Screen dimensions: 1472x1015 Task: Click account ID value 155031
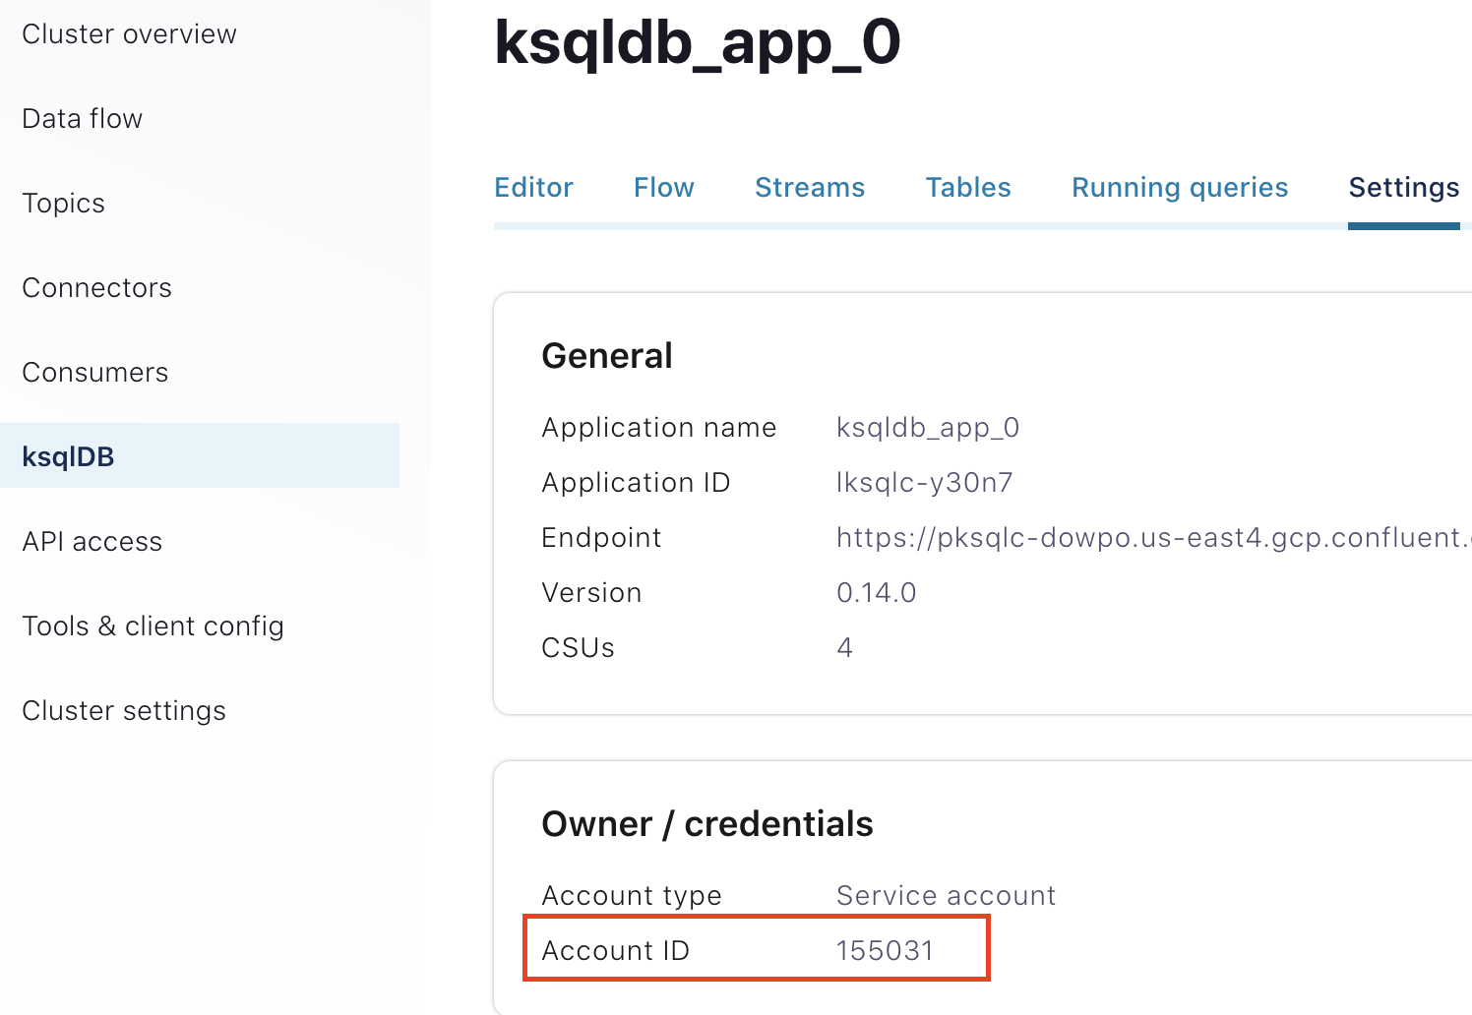click(x=885, y=951)
